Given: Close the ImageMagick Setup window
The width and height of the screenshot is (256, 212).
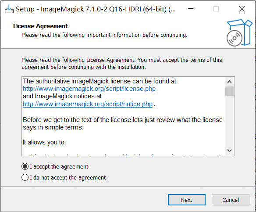Looking at the screenshot, I should 242,9.
